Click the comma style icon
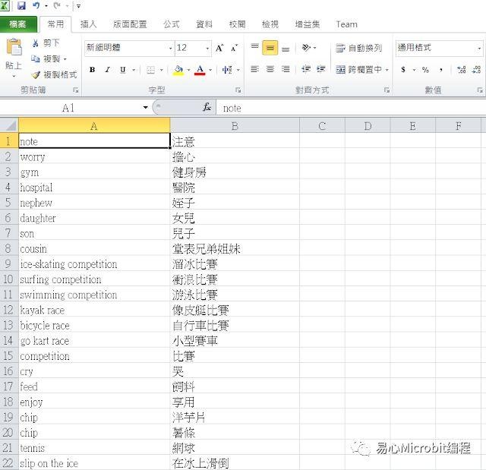Viewport: 486px width, 470px height. [440, 70]
